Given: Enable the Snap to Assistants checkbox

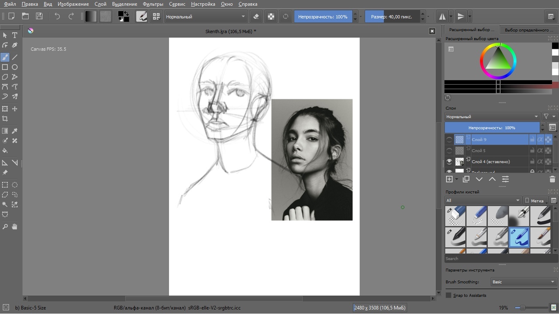Looking at the screenshot, I should click(x=449, y=295).
